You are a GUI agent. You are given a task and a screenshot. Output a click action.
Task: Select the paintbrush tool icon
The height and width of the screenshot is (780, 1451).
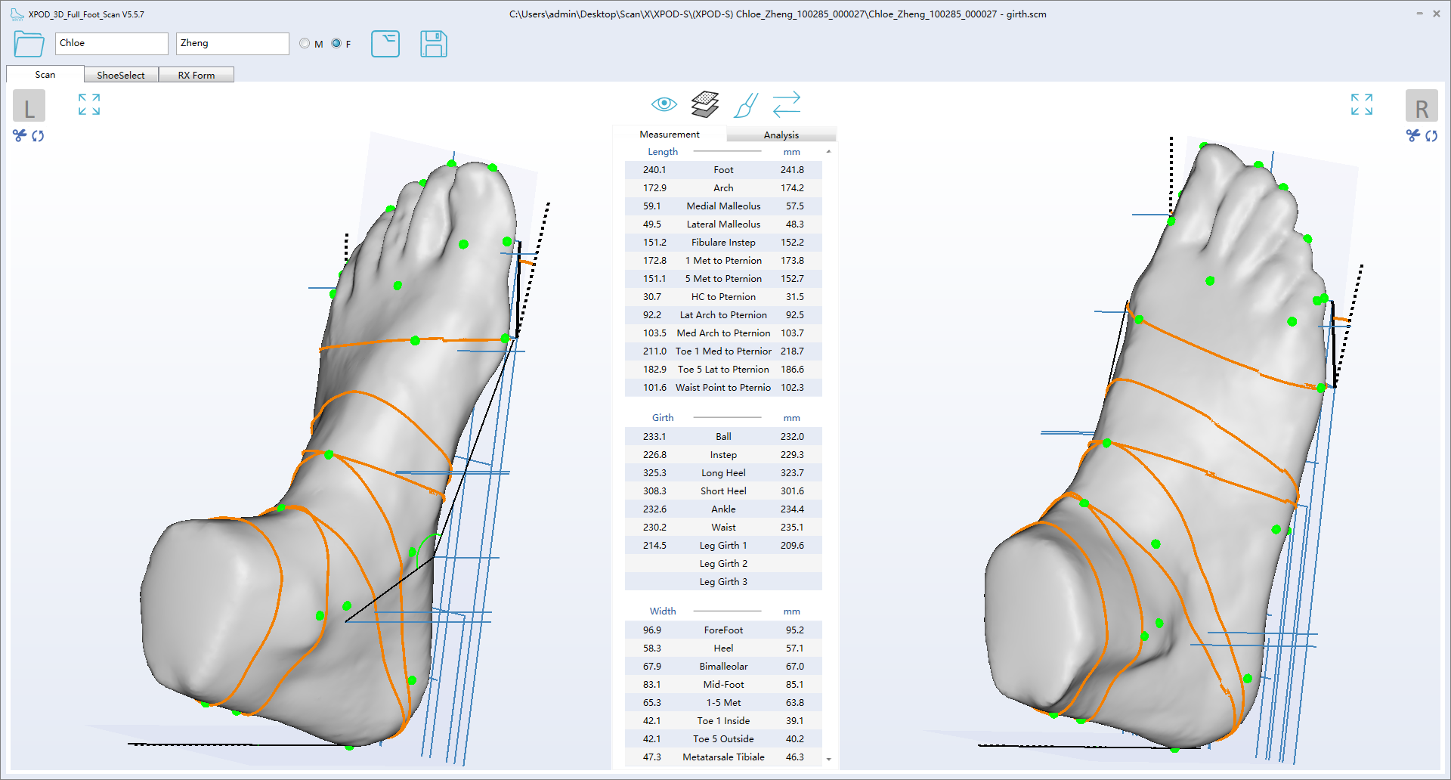click(745, 105)
